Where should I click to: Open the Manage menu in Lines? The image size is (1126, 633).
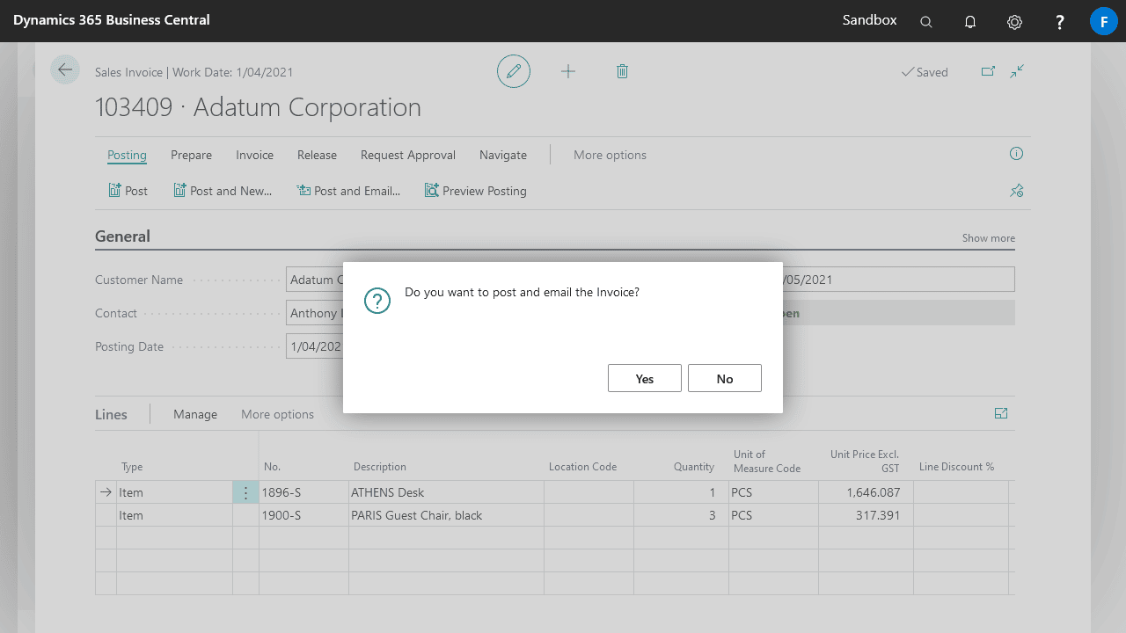pos(195,414)
